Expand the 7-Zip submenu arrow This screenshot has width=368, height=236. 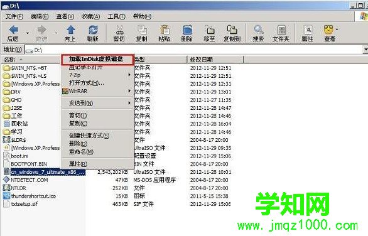pyautogui.click(x=129, y=75)
